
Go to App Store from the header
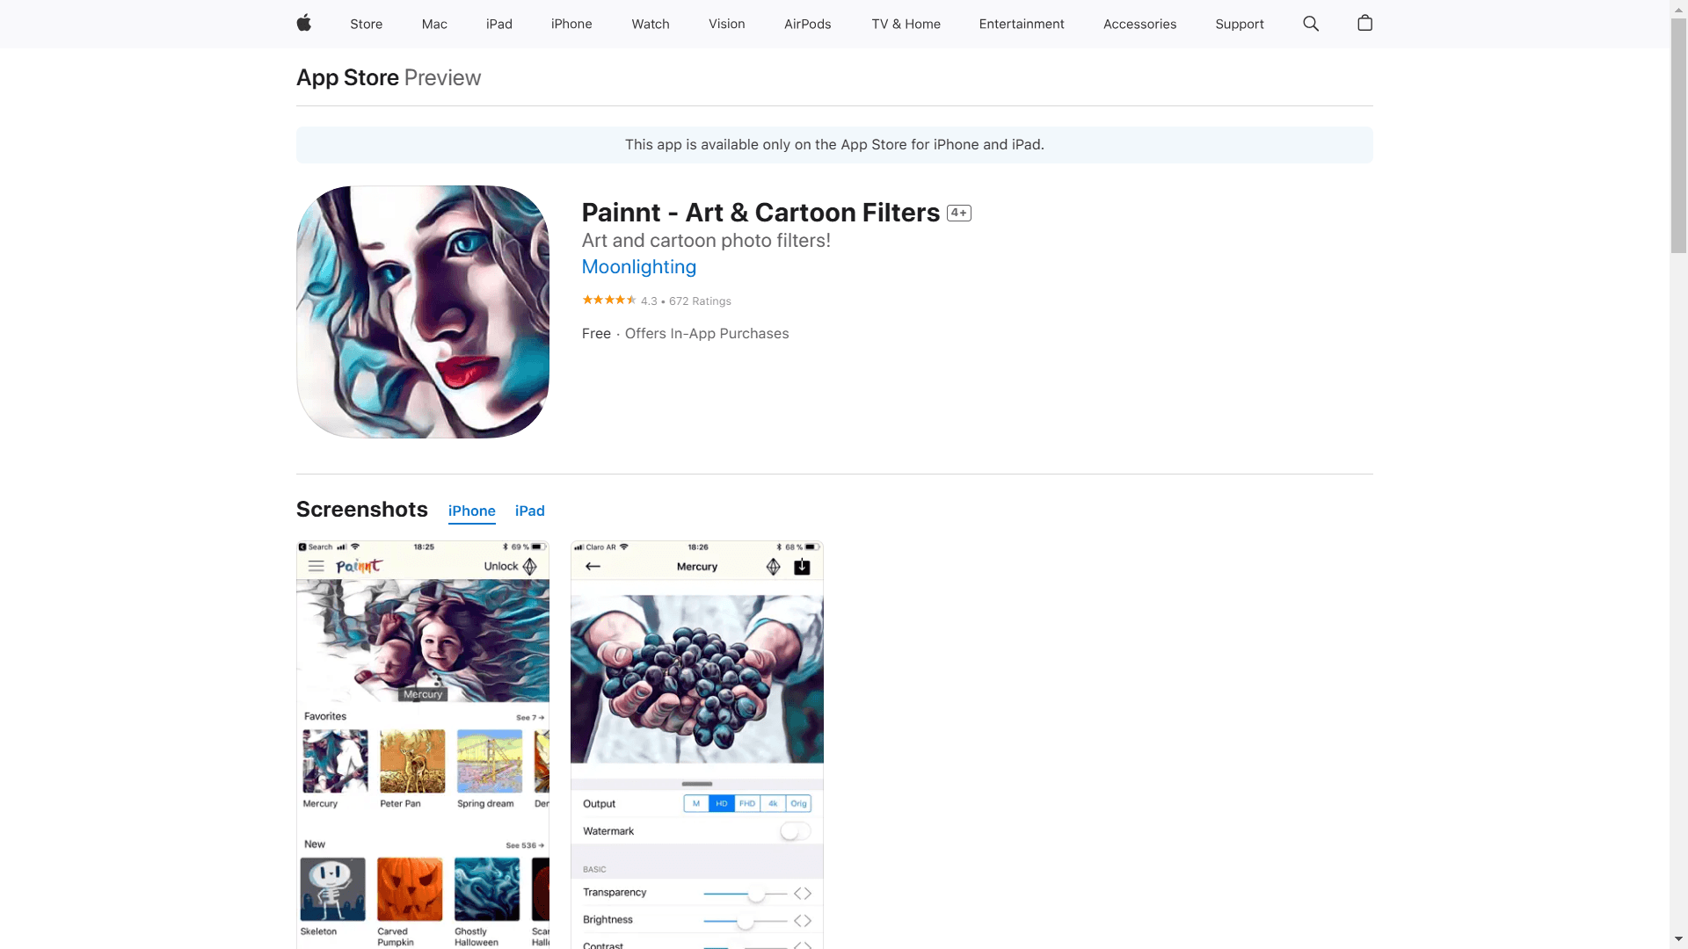tap(347, 77)
